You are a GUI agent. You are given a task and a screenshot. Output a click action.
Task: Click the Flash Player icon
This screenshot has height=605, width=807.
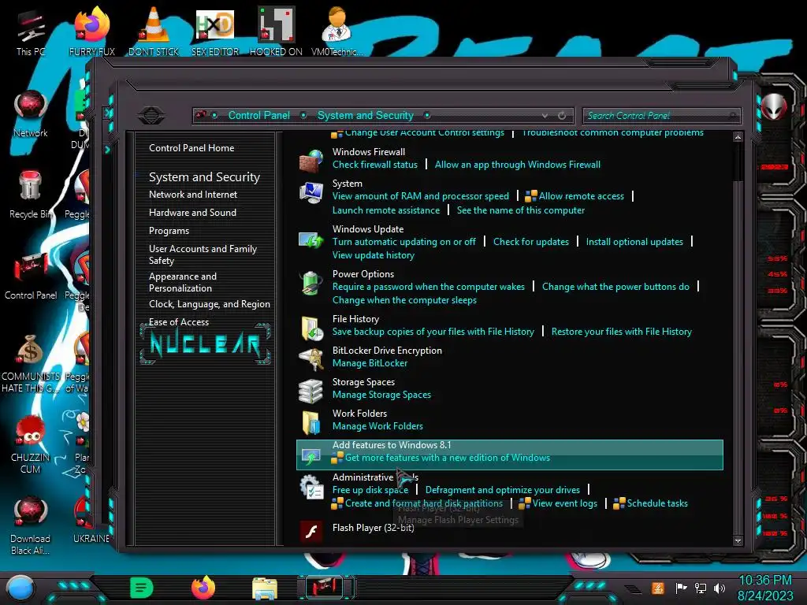click(311, 531)
